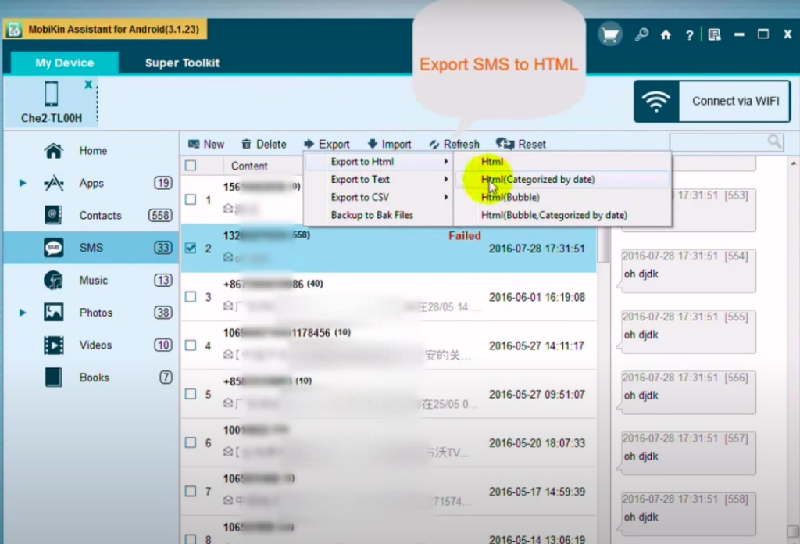Select the Che2-TL00H phone icon

point(51,94)
